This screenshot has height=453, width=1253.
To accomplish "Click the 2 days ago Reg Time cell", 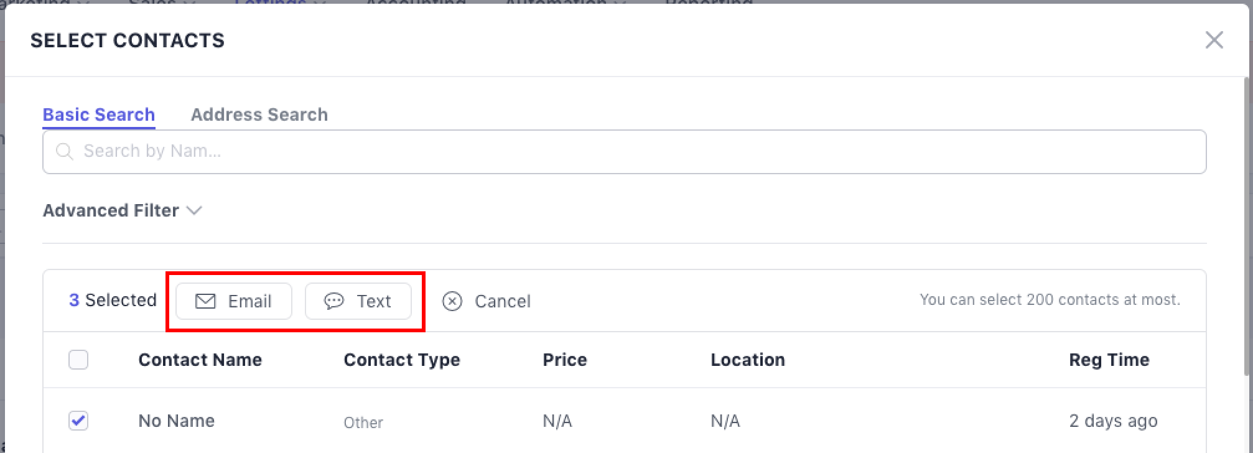I will (x=1113, y=421).
